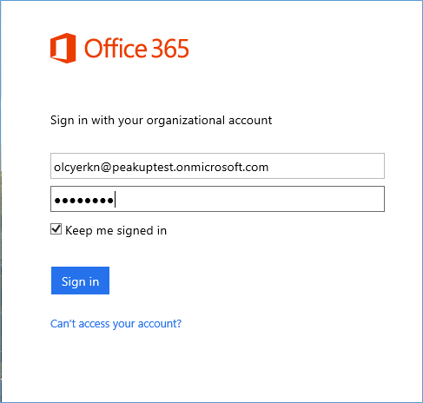This screenshot has height=403, width=423.
Task: Focus the password input field
Action: tap(217, 199)
